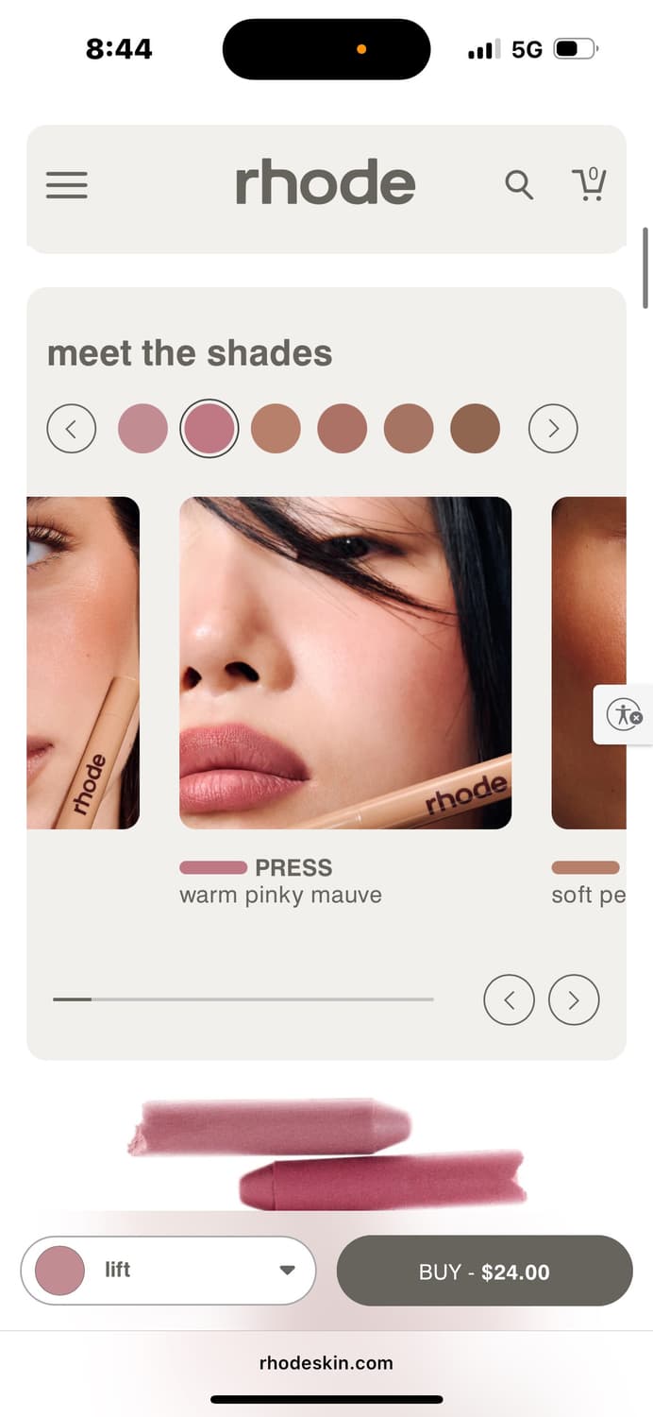Expand the lift shade dropdown
The image size is (653, 1417).
(x=168, y=1271)
